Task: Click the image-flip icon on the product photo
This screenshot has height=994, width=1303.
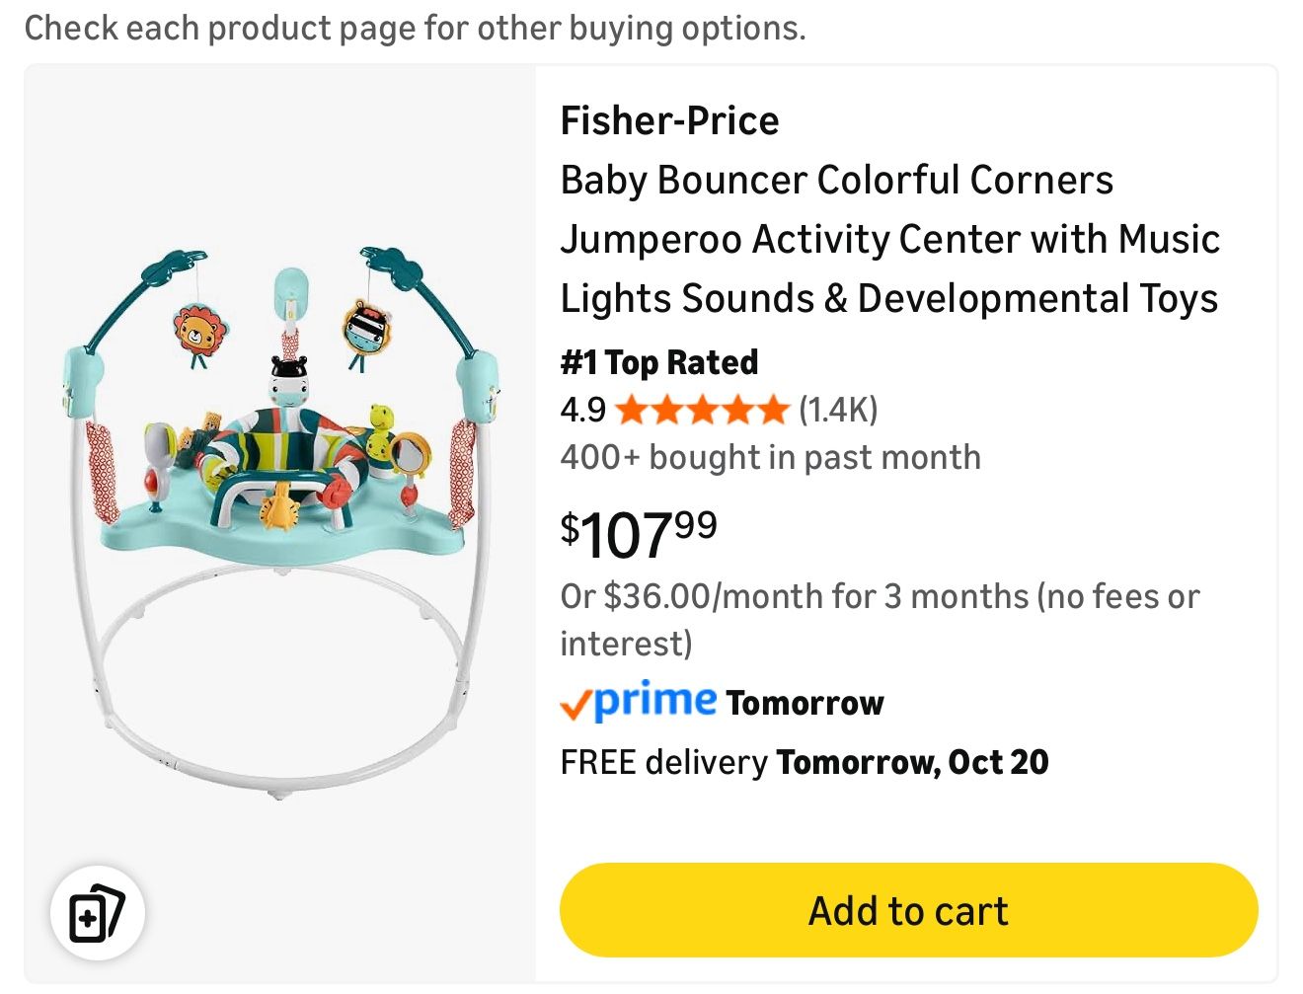Action: tap(96, 913)
